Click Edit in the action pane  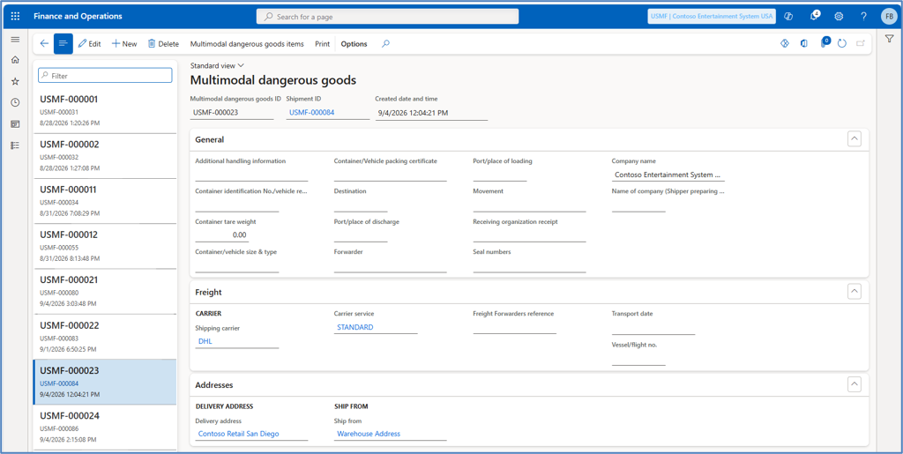click(x=89, y=44)
